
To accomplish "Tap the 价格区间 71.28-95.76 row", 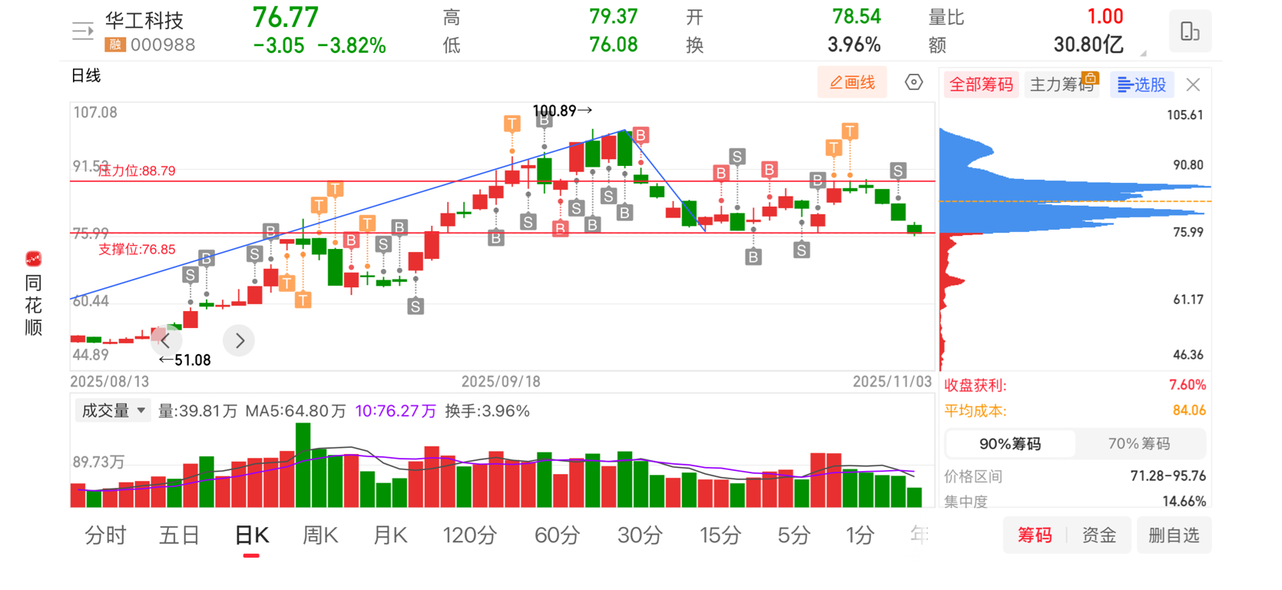I will 1075,476.
